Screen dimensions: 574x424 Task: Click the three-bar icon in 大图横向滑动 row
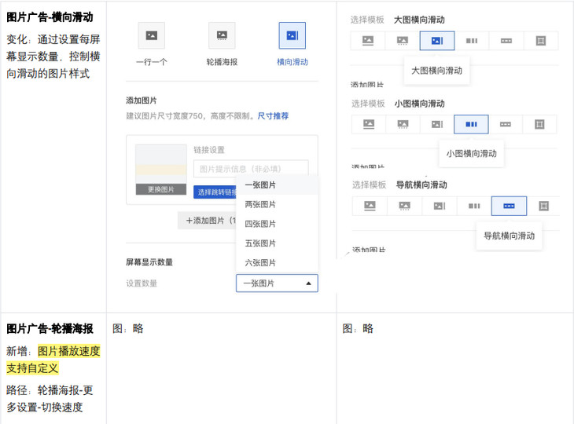[471, 41]
